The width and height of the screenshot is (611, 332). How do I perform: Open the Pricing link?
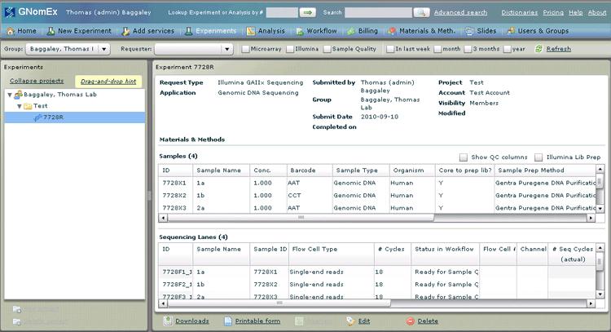tap(553, 12)
